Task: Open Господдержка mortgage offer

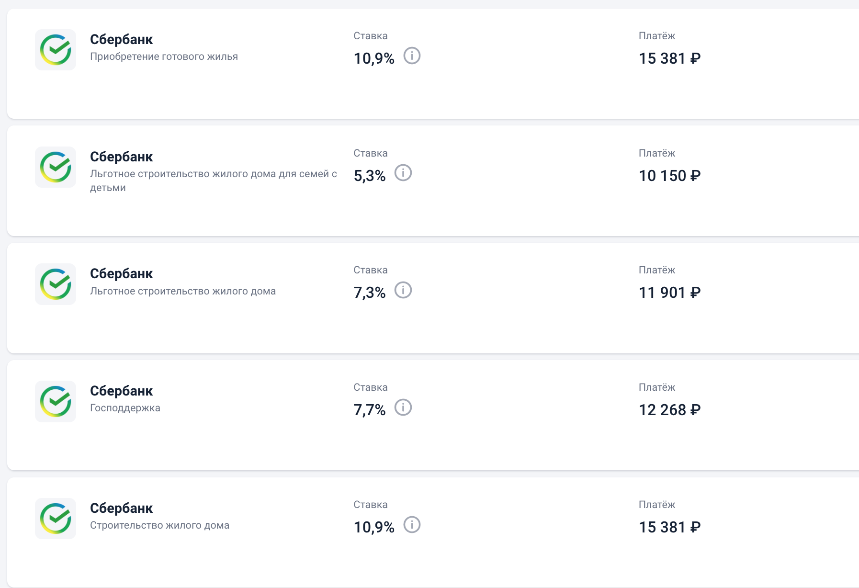Action: tap(125, 408)
